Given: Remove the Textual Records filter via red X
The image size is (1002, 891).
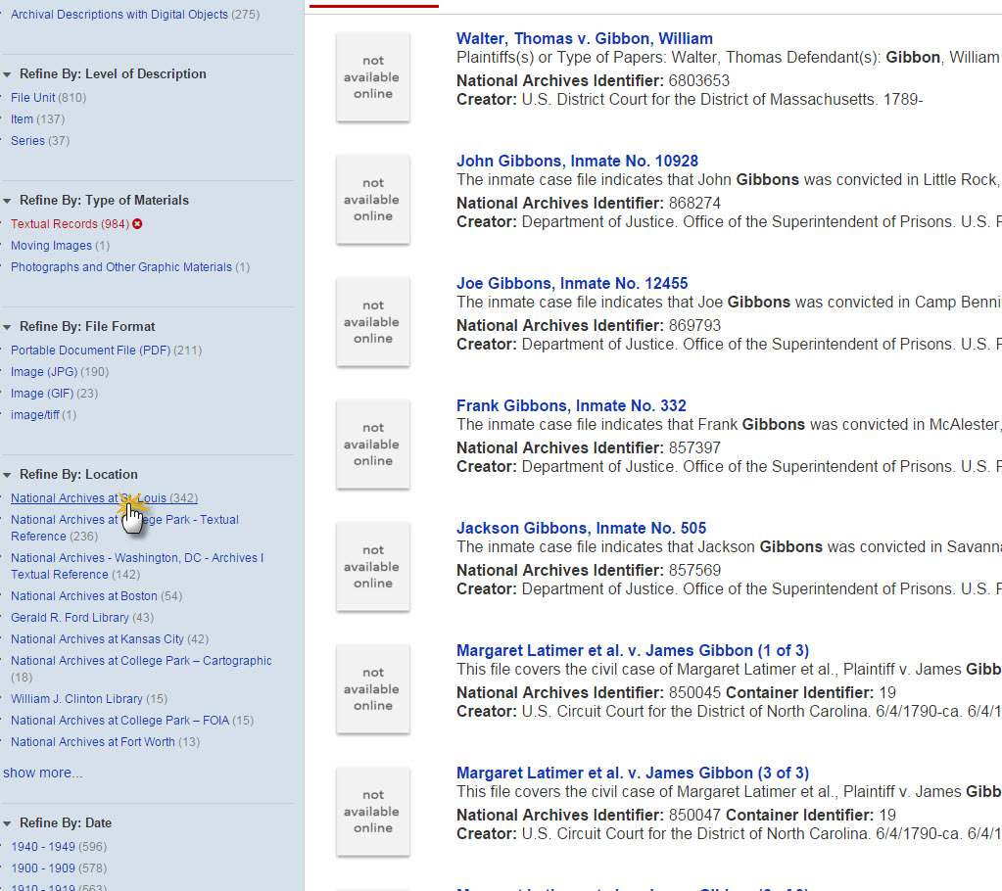Looking at the screenshot, I should [137, 224].
